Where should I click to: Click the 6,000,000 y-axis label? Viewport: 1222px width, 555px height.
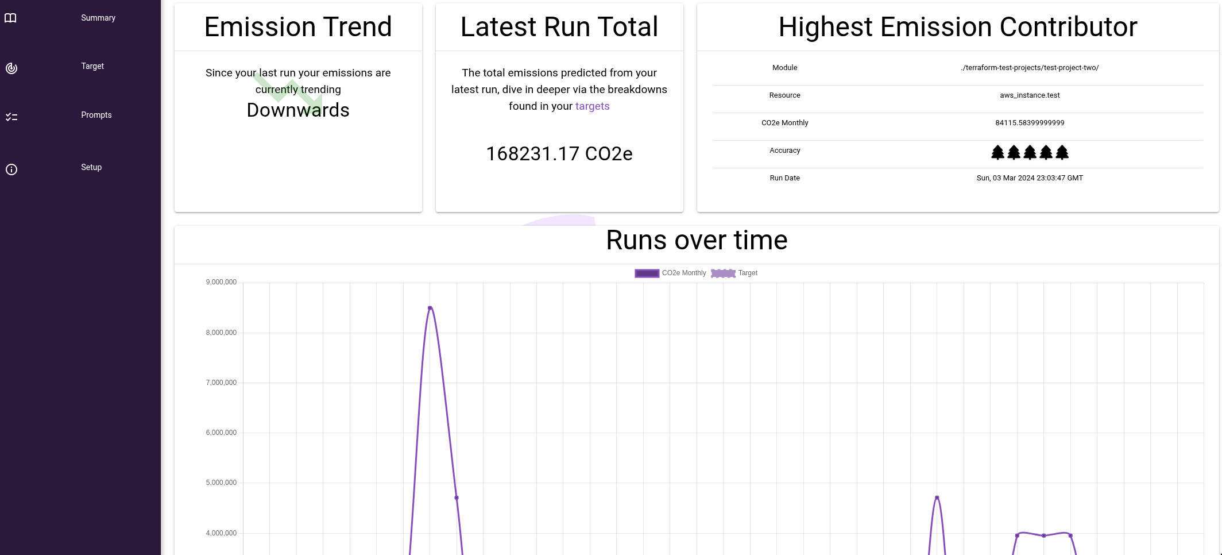[x=221, y=433]
